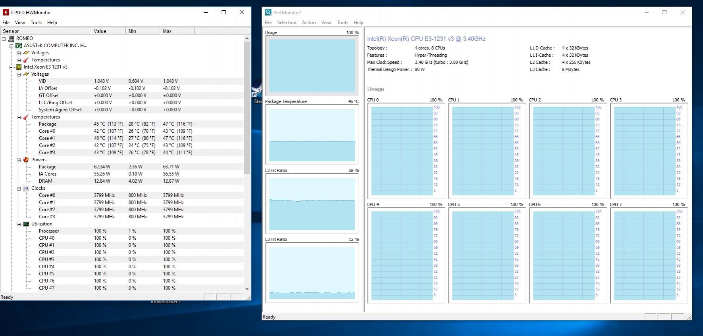The width and height of the screenshot is (703, 336).
Task: Click the Clocks waveform icon
Action: (26, 188)
